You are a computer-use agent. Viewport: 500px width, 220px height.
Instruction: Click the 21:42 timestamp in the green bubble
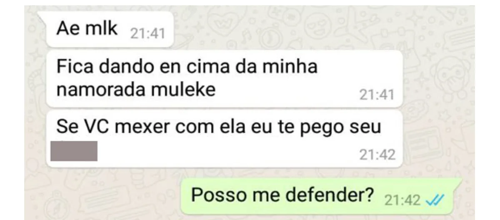(x=402, y=201)
